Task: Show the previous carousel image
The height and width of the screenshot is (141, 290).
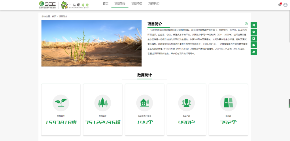Action: (x=47, y=43)
